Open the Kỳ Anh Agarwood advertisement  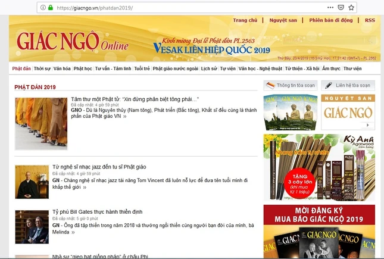click(319, 167)
